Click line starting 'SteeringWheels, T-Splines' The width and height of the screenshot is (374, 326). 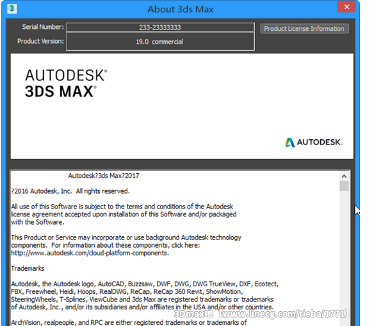point(142,299)
